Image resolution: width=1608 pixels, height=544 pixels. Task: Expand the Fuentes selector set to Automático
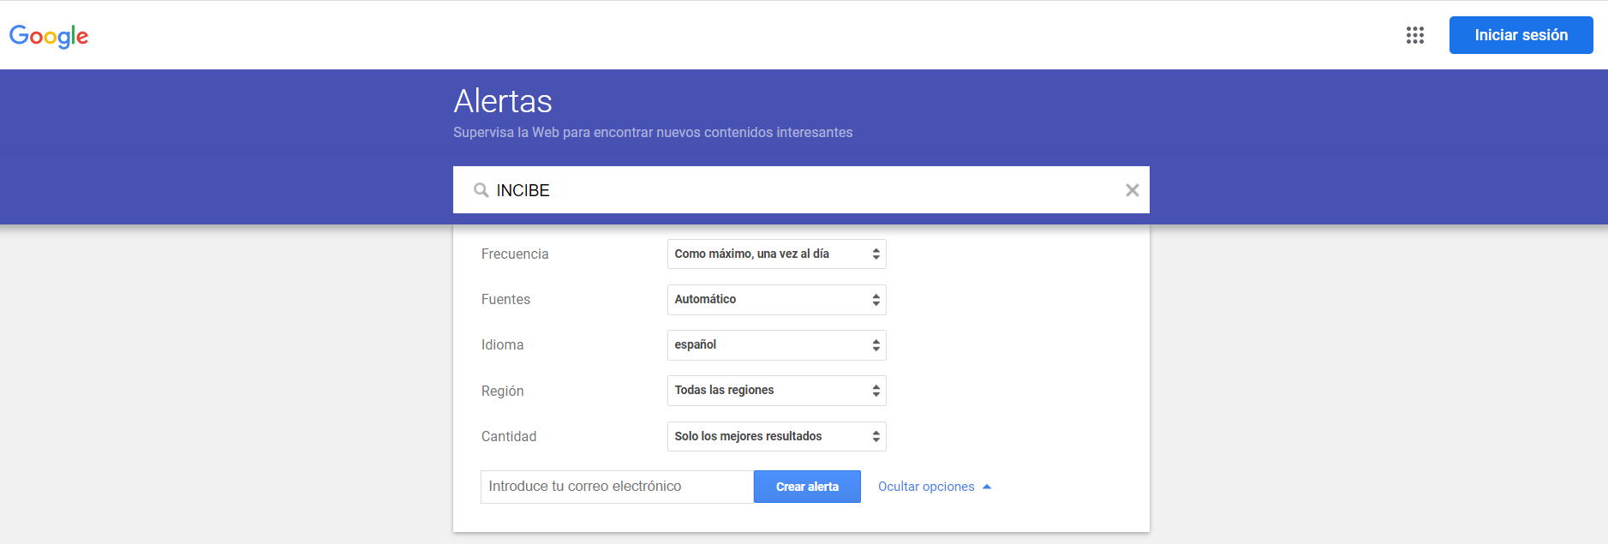point(776,300)
